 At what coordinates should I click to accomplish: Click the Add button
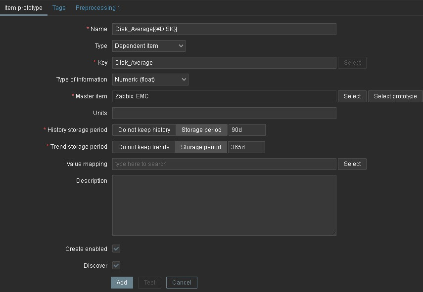[x=122, y=283]
